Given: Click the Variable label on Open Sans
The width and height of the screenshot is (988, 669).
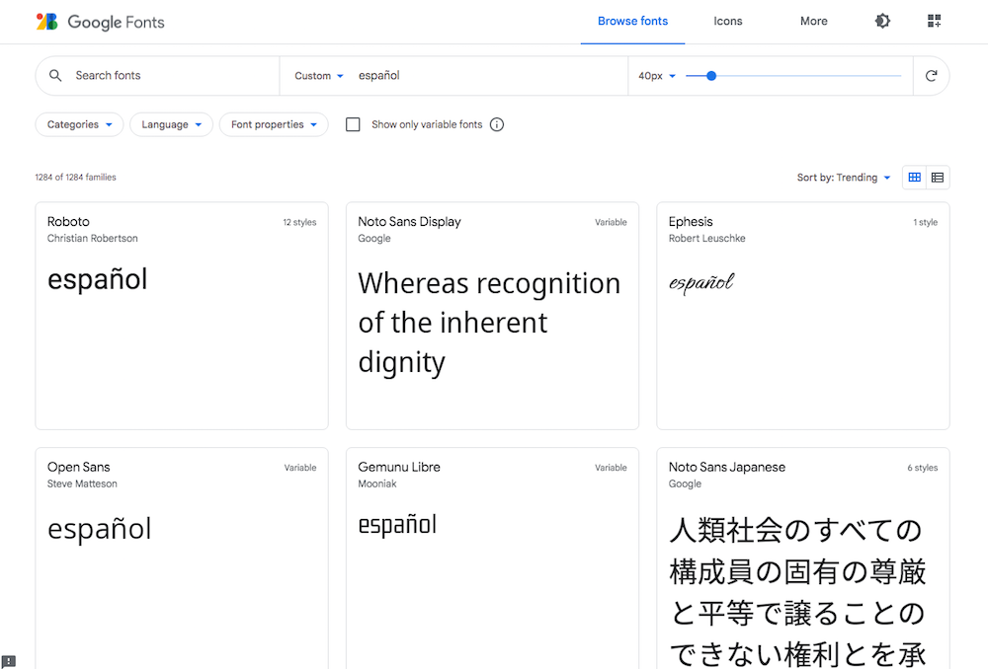Looking at the screenshot, I should [x=300, y=468].
